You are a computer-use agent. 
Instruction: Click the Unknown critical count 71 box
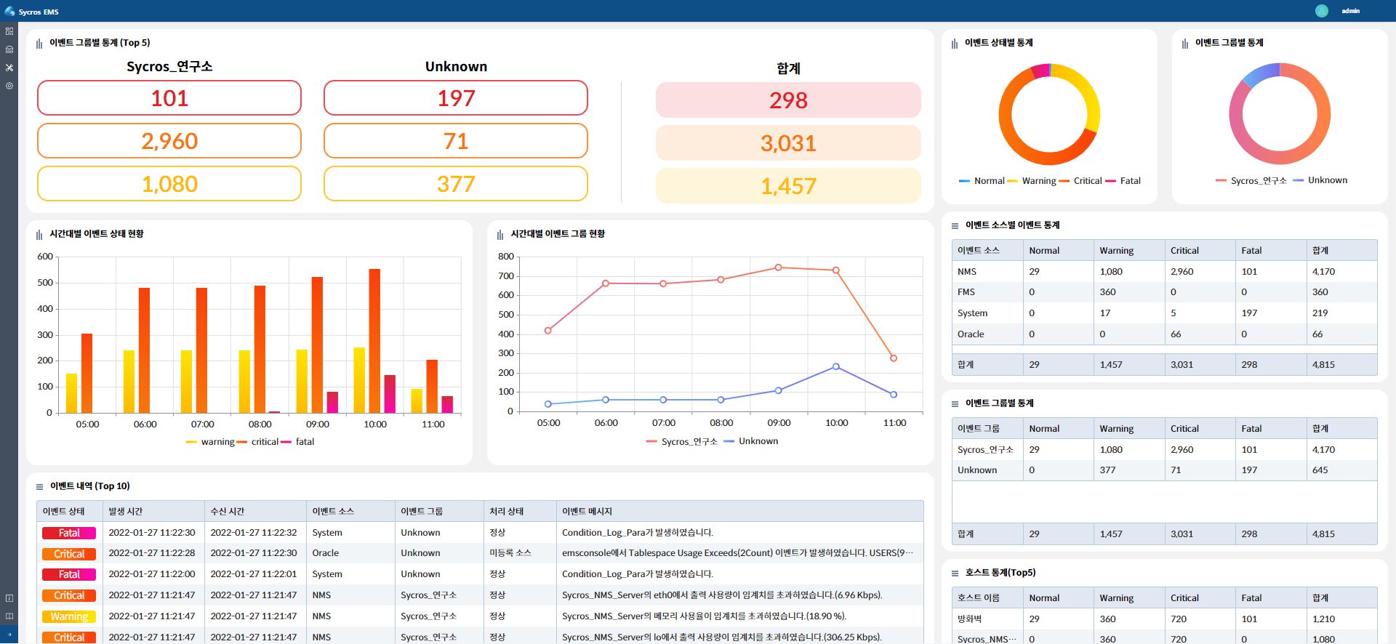coord(456,141)
